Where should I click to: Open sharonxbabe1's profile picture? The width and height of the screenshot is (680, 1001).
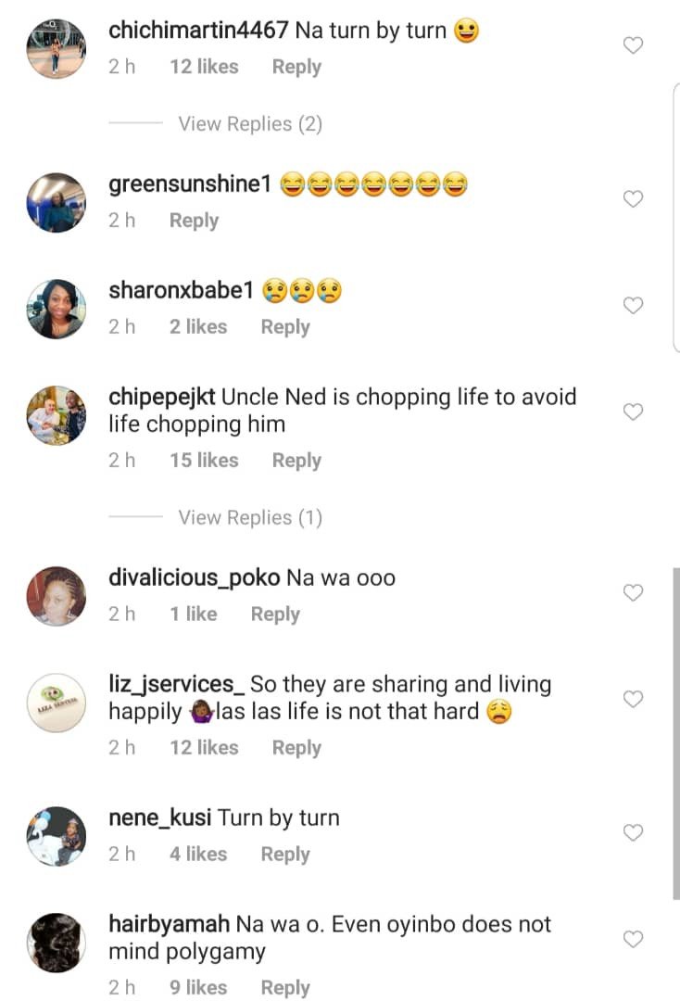click(57, 309)
